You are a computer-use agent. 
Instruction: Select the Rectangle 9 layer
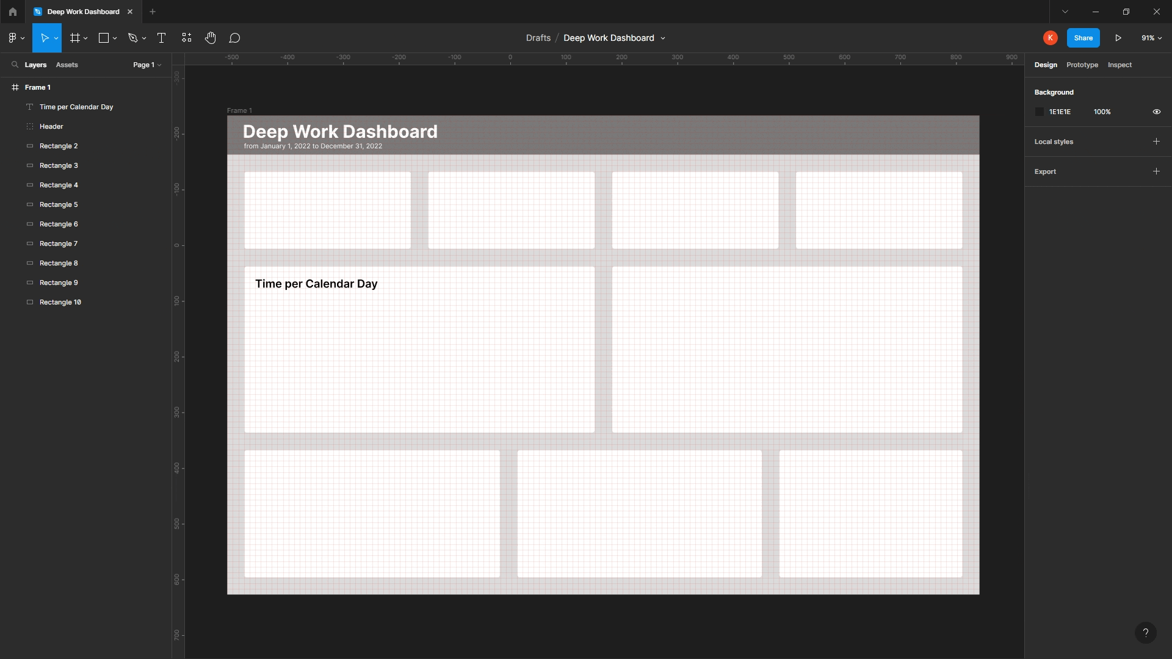tap(85, 283)
